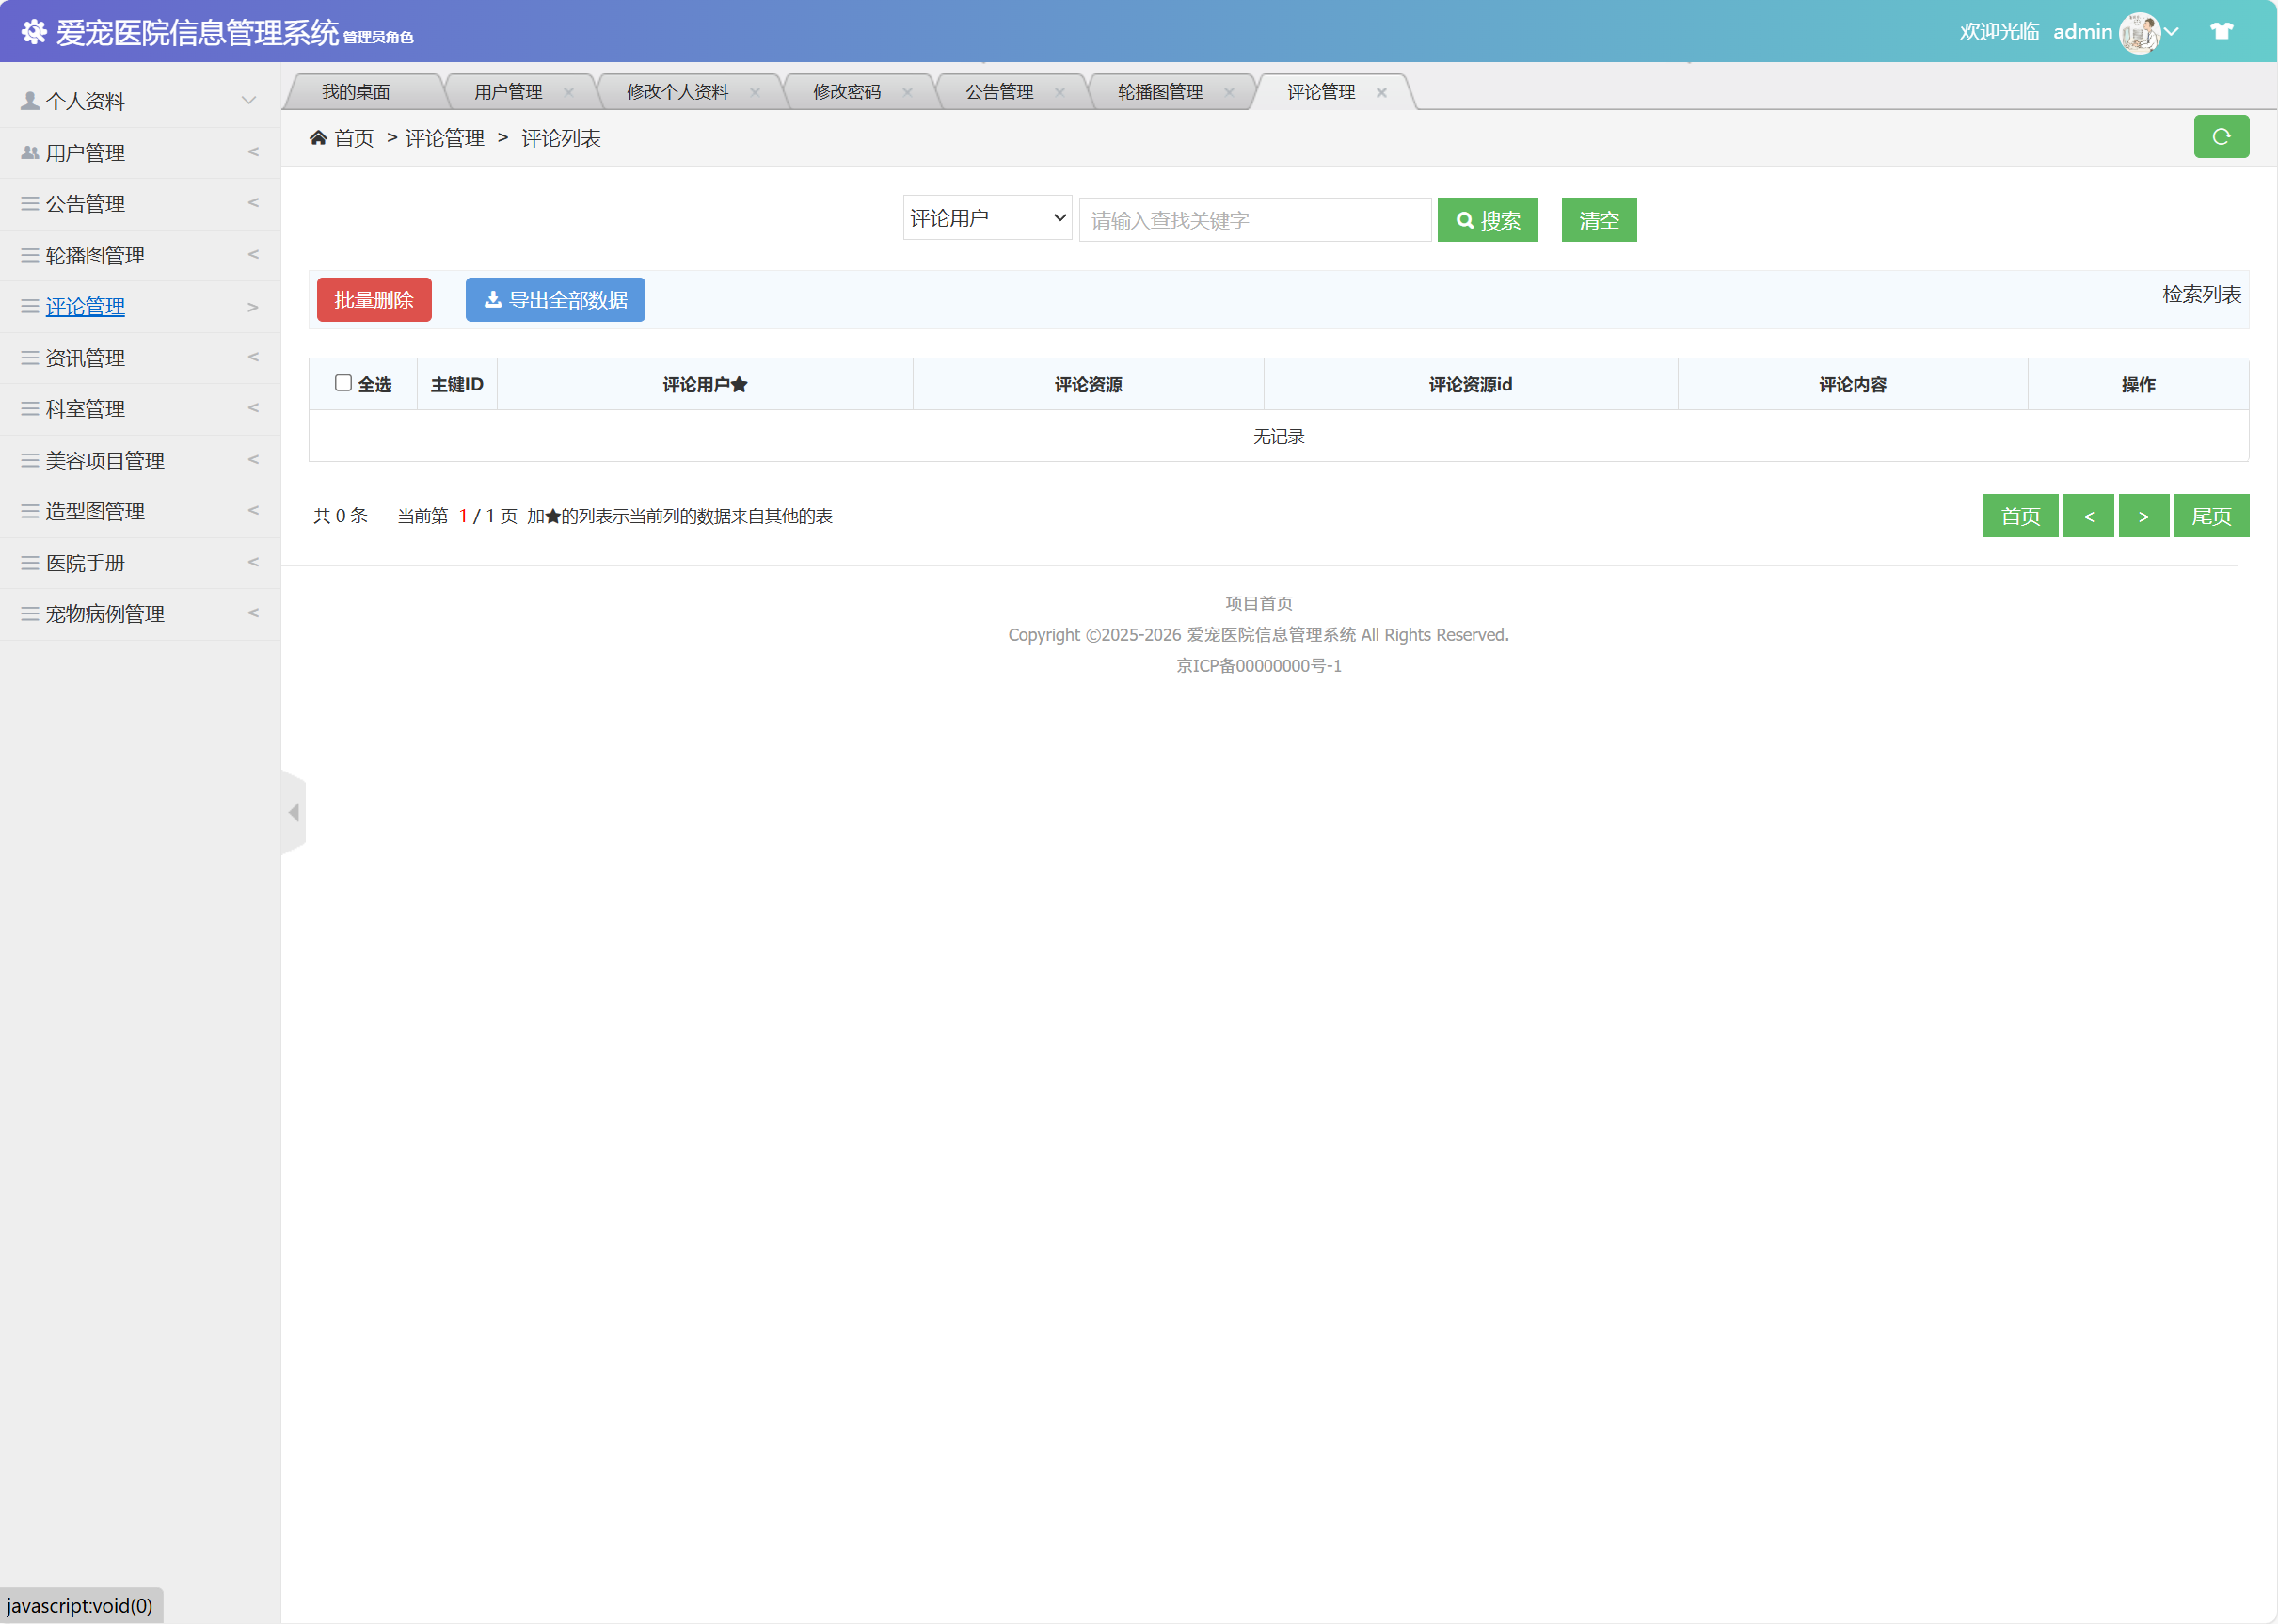Switch to the 我的桌面 tab

pos(356,92)
